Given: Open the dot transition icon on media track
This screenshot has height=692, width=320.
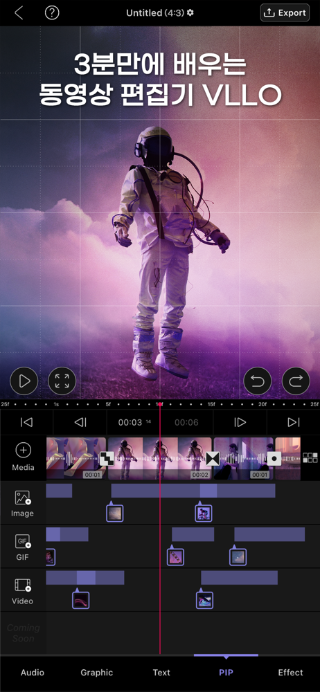Looking at the screenshot, I should coord(274,459).
